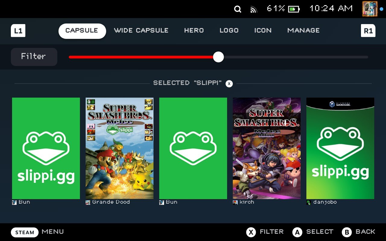Click the red filled slider track
Screen dimensions: 386x241
click(141, 57)
